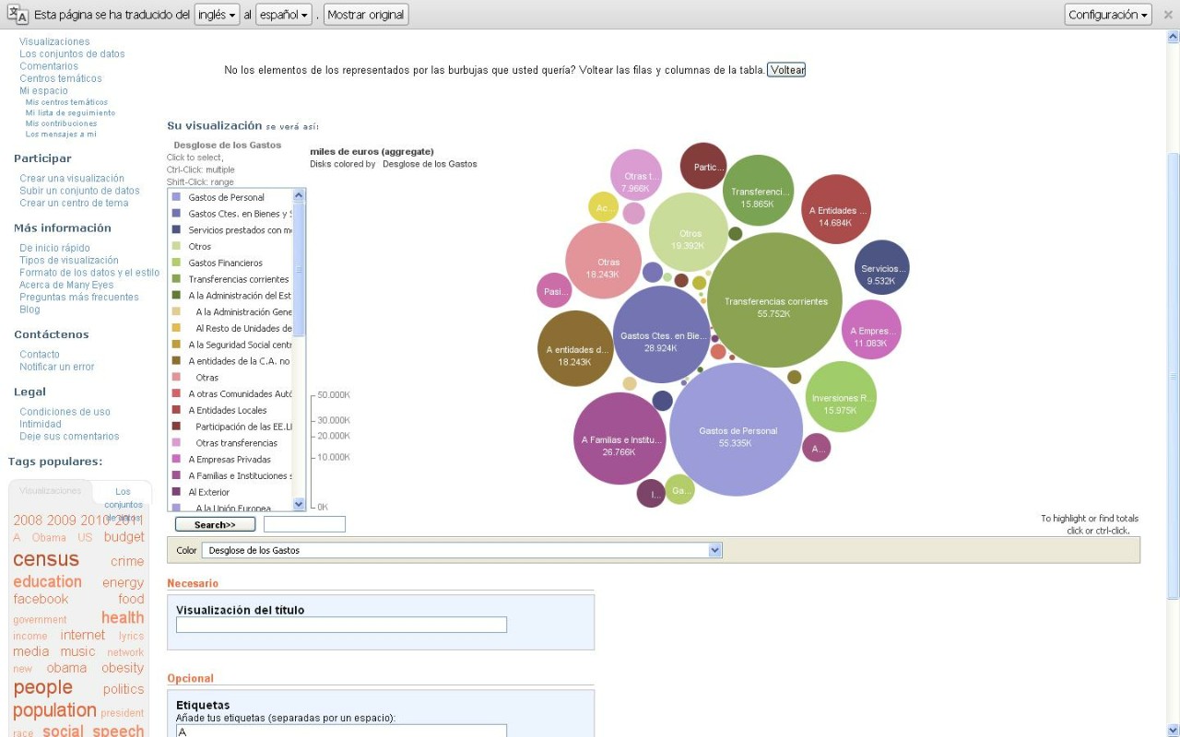Open the Configuración menu

point(1108,15)
